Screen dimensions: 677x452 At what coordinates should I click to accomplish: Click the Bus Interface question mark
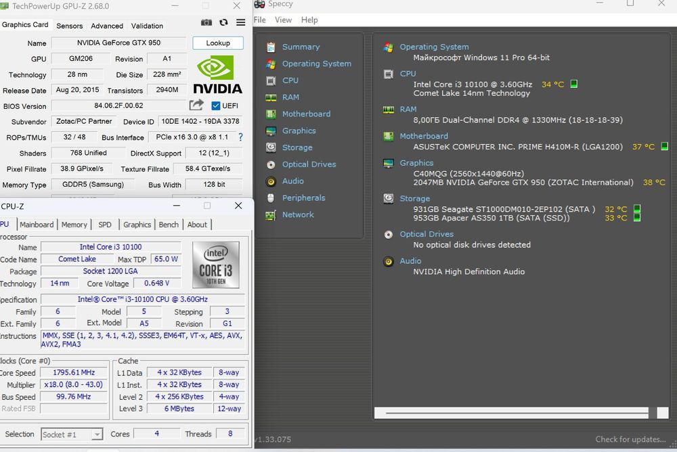click(240, 137)
